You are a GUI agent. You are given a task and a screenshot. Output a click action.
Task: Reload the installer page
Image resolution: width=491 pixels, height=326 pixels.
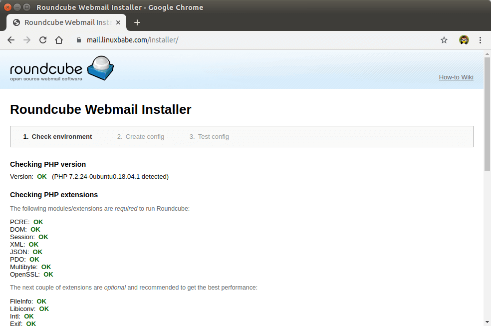click(x=43, y=40)
